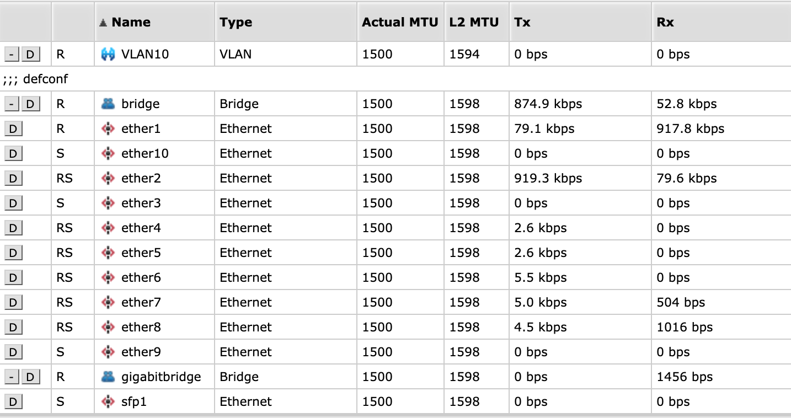Remove gigabitbridge with the minus button
This screenshot has height=418, width=791.
[13, 377]
